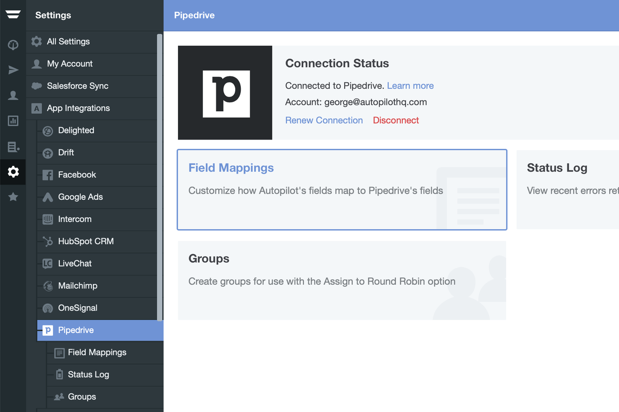Open Drift integration
Viewport: 619px width, 412px height.
pyautogui.click(x=97, y=153)
